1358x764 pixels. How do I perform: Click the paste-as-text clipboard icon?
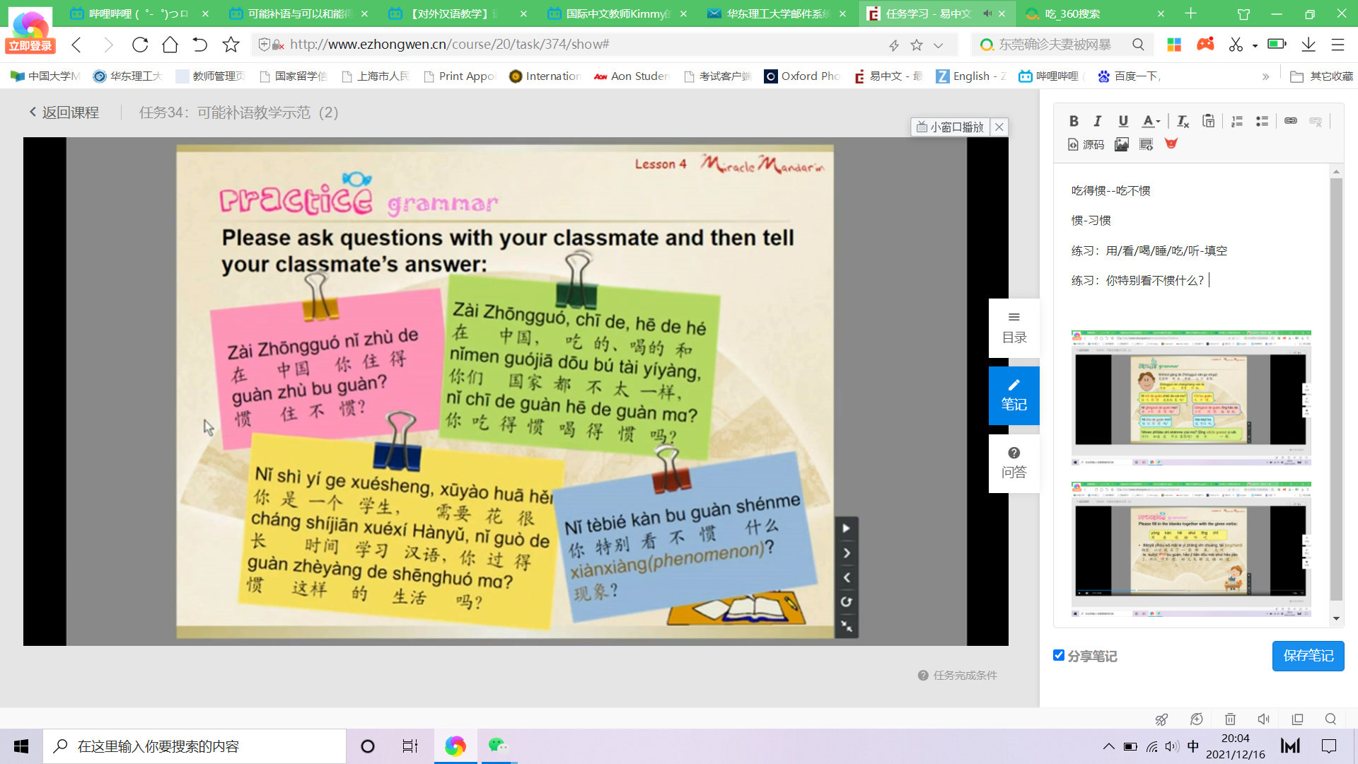1208,121
